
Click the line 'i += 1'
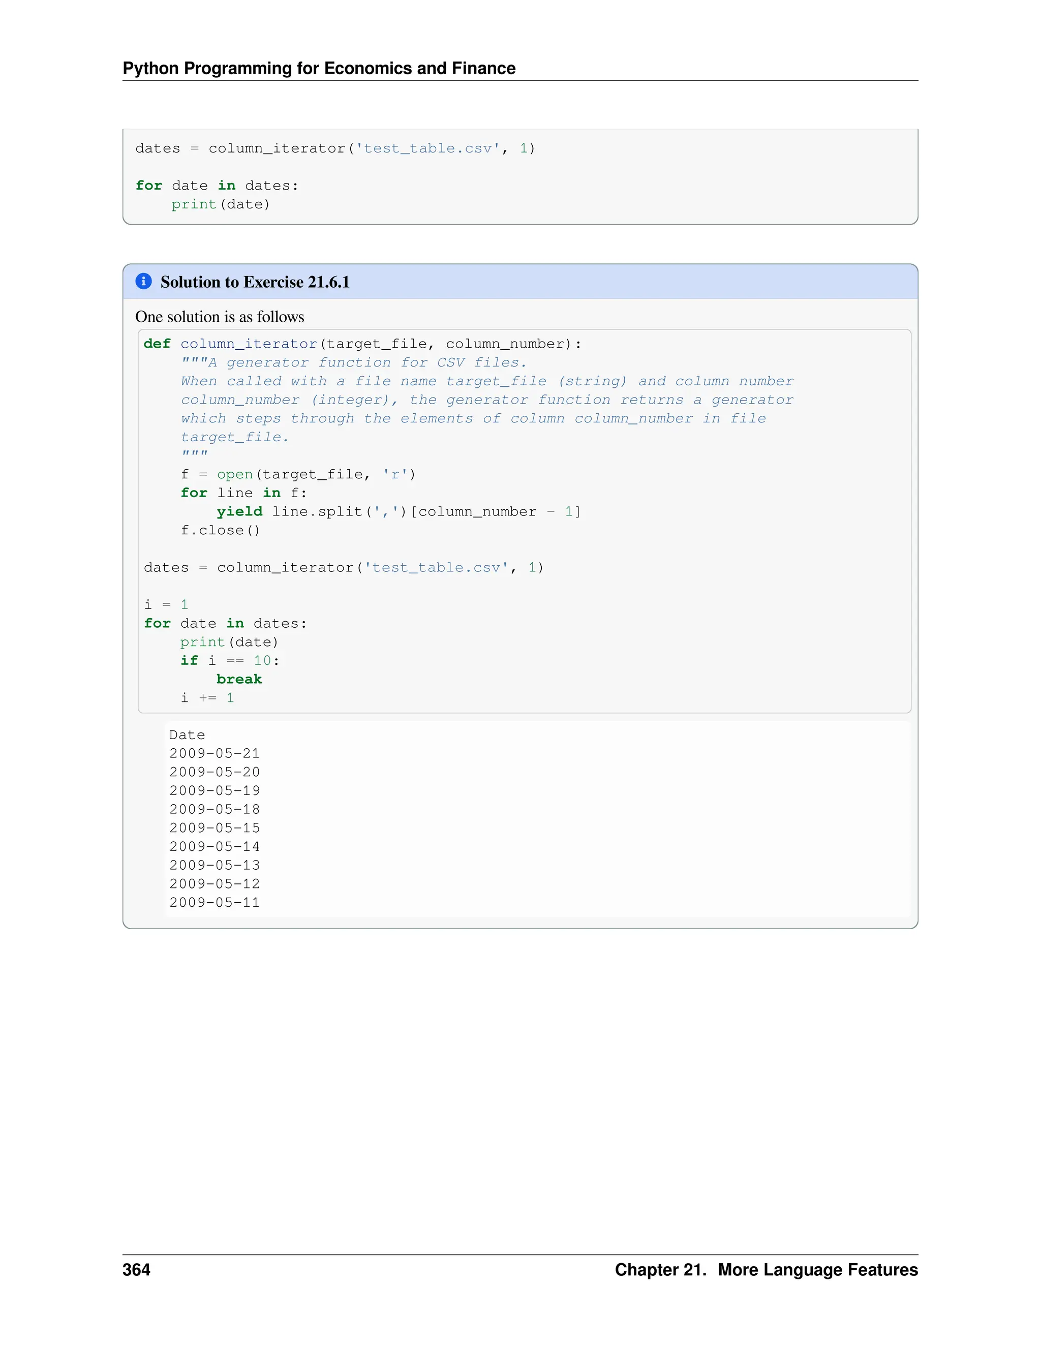coord(207,697)
